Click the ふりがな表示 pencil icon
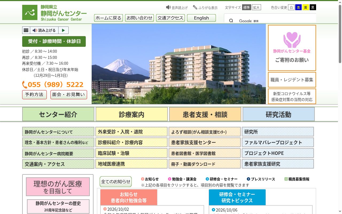 pyautogui.click(x=195, y=7)
